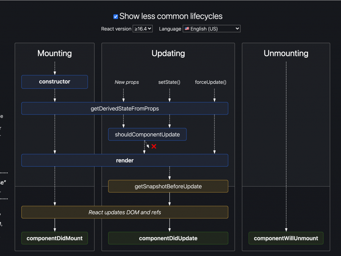This screenshot has width=341, height=256.
Task: Click the constructor lifecycle box
Action: 55,82
